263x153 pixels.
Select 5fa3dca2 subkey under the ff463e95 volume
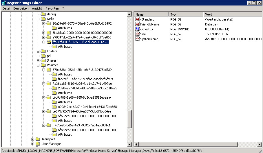(88, 130)
